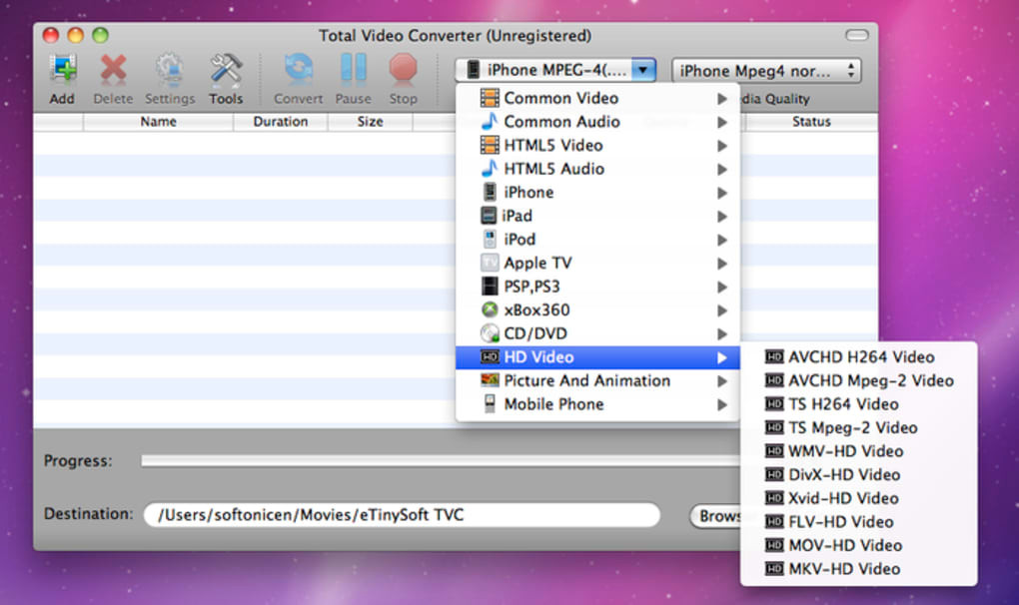Click the Pause toolbar icon
1019x605 pixels.
(x=354, y=69)
